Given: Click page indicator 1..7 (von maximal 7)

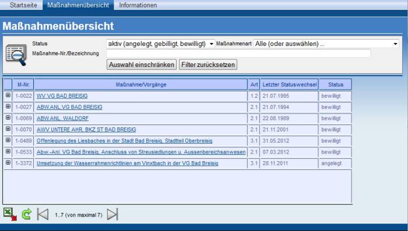Looking at the screenshot, I should click(x=78, y=215).
